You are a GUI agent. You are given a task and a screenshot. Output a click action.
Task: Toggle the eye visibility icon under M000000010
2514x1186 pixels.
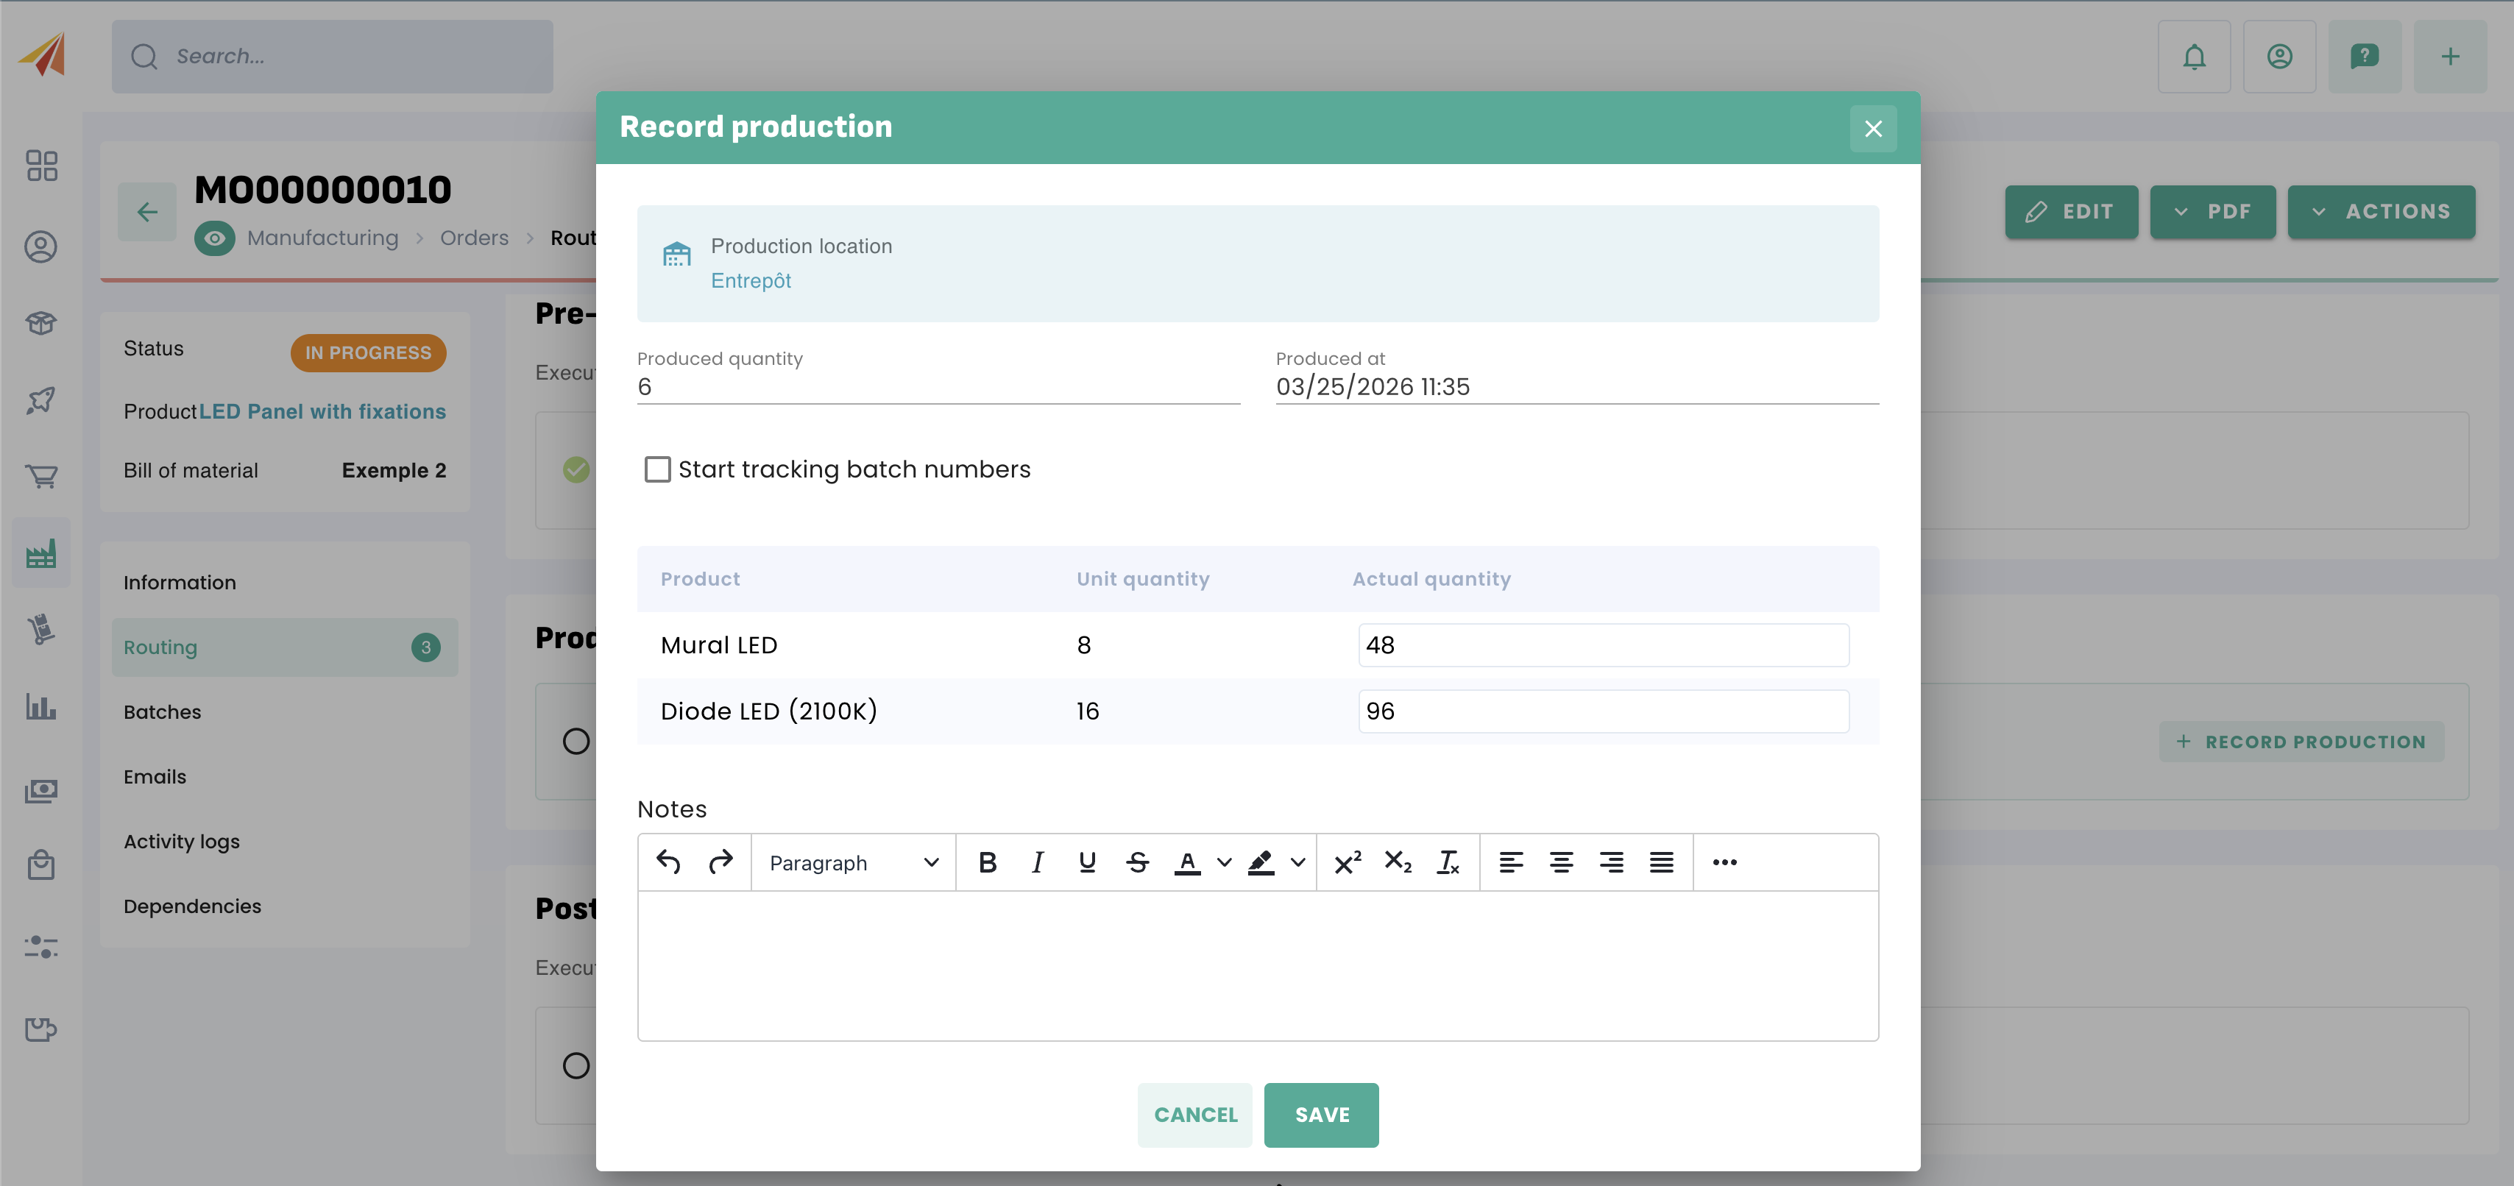(213, 238)
